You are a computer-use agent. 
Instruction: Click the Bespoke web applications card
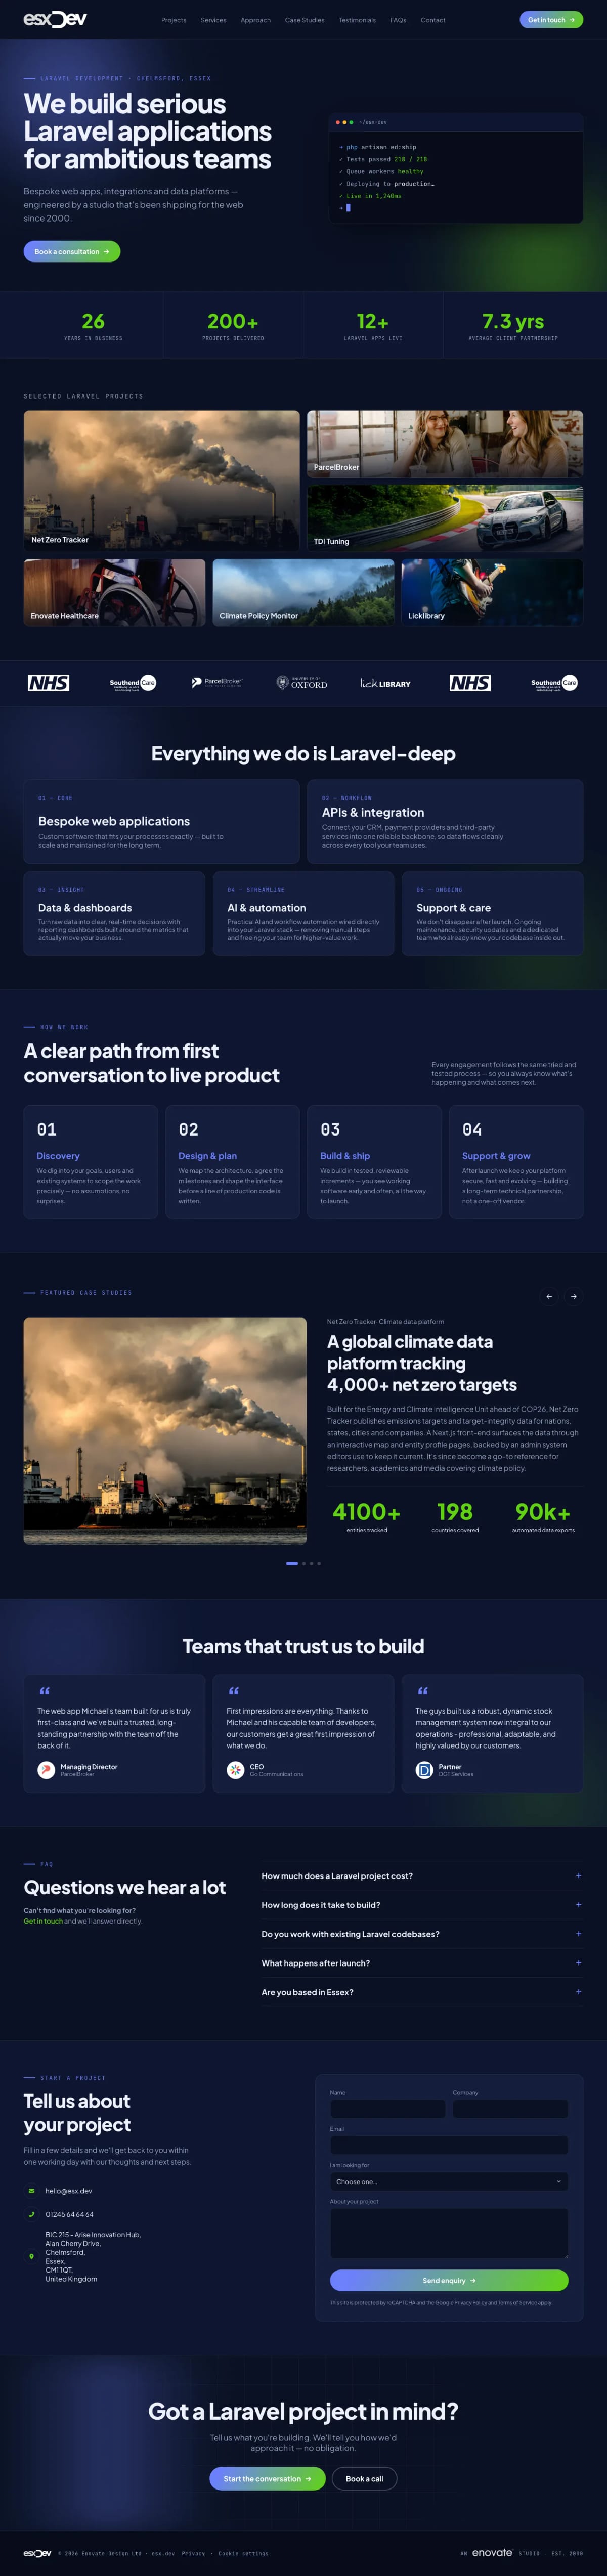[x=162, y=822]
